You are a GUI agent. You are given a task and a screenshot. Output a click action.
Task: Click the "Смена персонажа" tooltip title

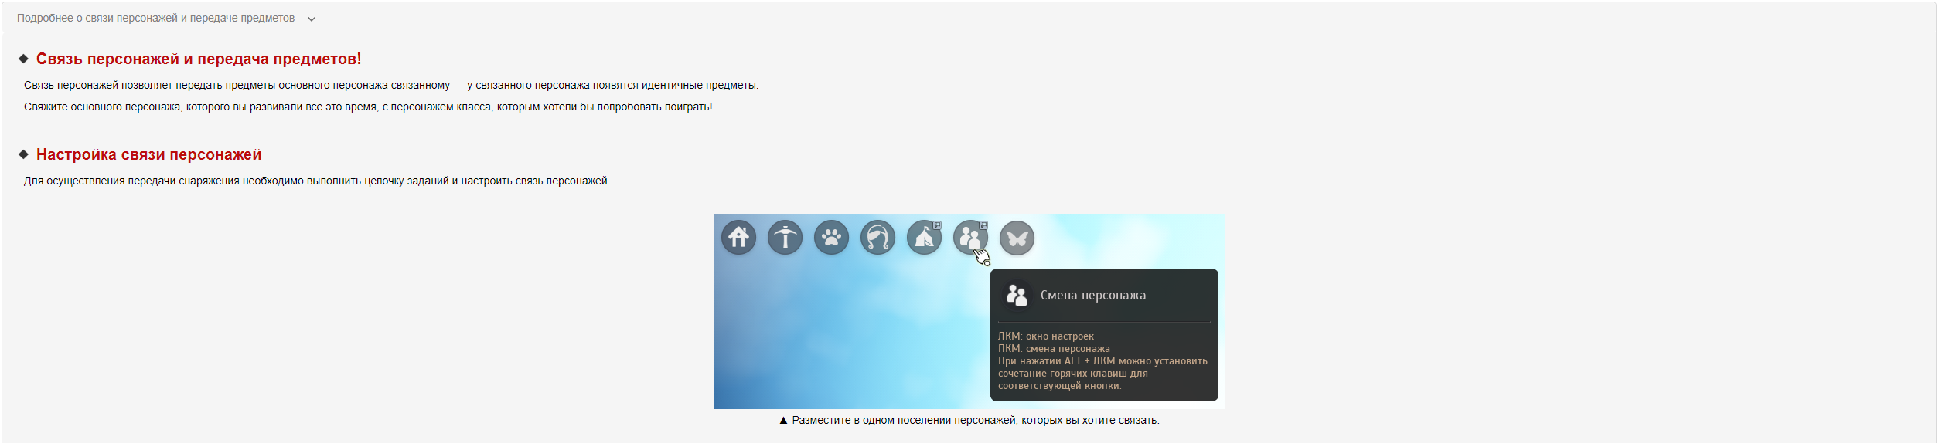(1092, 296)
